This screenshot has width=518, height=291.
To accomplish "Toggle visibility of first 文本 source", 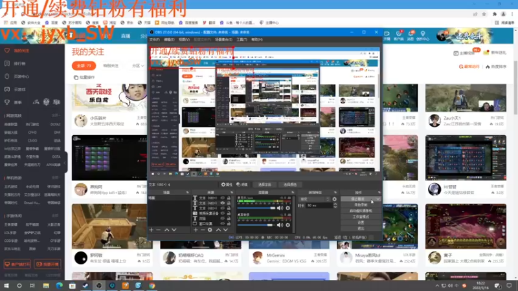I will click(x=223, y=198).
